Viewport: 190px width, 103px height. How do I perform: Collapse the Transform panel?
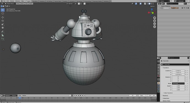pyautogui.click(x=166, y=68)
